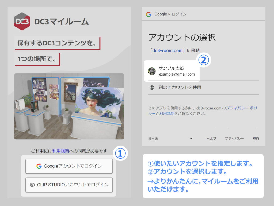Image resolution: width=274 pixels, height=206 pixels.
Task: Click the DC3マイルーム title text
Action: 62,21
